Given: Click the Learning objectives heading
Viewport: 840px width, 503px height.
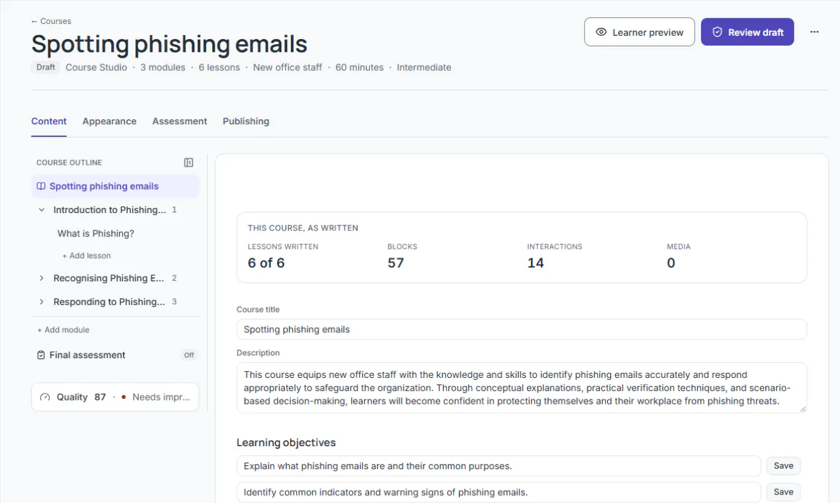Looking at the screenshot, I should coord(286,443).
